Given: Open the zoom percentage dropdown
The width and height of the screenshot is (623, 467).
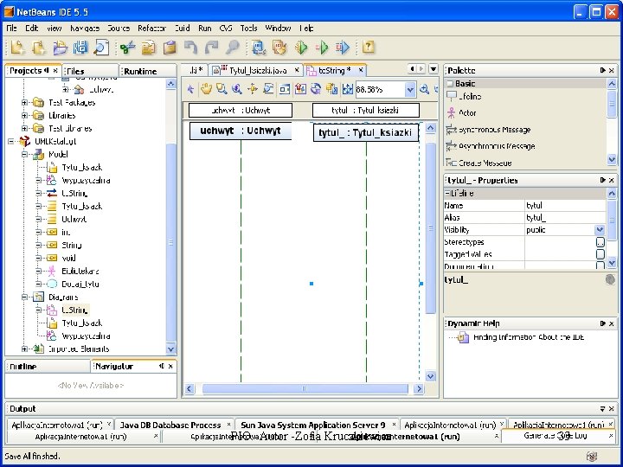Looking at the screenshot, I should (x=409, y=88).
